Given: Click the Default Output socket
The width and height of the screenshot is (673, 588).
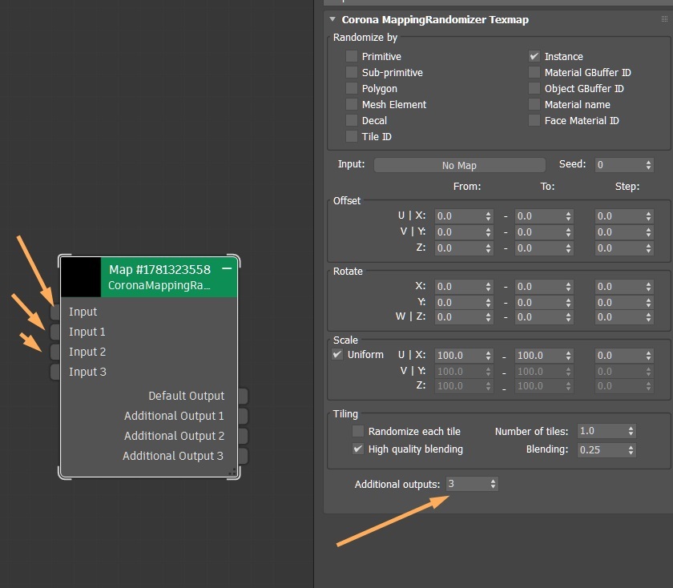Looking at the screenshot, I should point(243,396).
